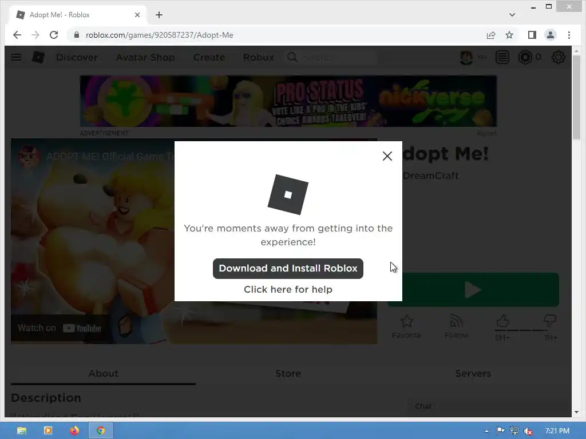Expand the tab search dropdown arrow
Viewport: 586px width, 439px height.
512,15
